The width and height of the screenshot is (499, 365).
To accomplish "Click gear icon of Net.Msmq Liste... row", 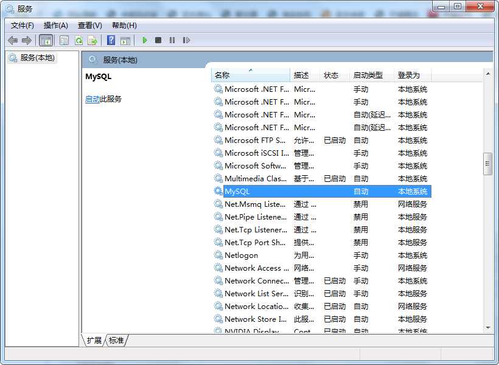I will [218, 204].
